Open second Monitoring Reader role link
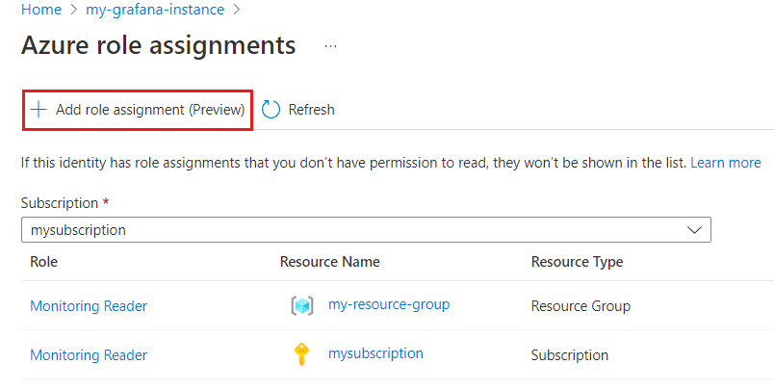The width and height of the screenshot is (774, 390). click(89, 355)
